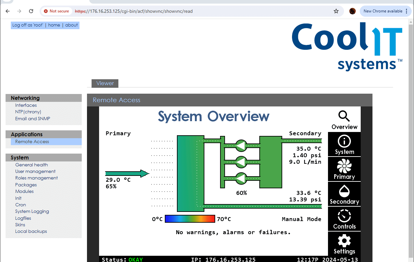Click the 35.0 °C secondary temperature

pyautogui.click(x=309, y=149)
